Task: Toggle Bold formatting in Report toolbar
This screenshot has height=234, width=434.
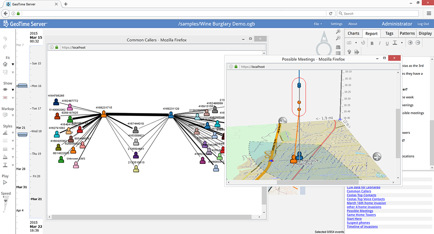Action: [x=372, y=43]
